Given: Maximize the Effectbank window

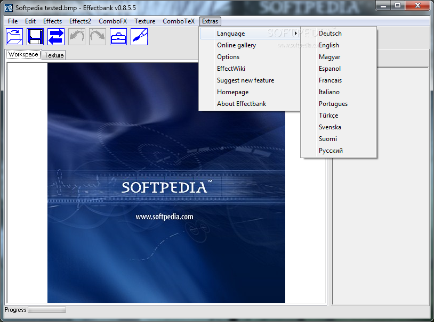Looking at the screenshot, I should pyautogui.click(x=398, y=5).
